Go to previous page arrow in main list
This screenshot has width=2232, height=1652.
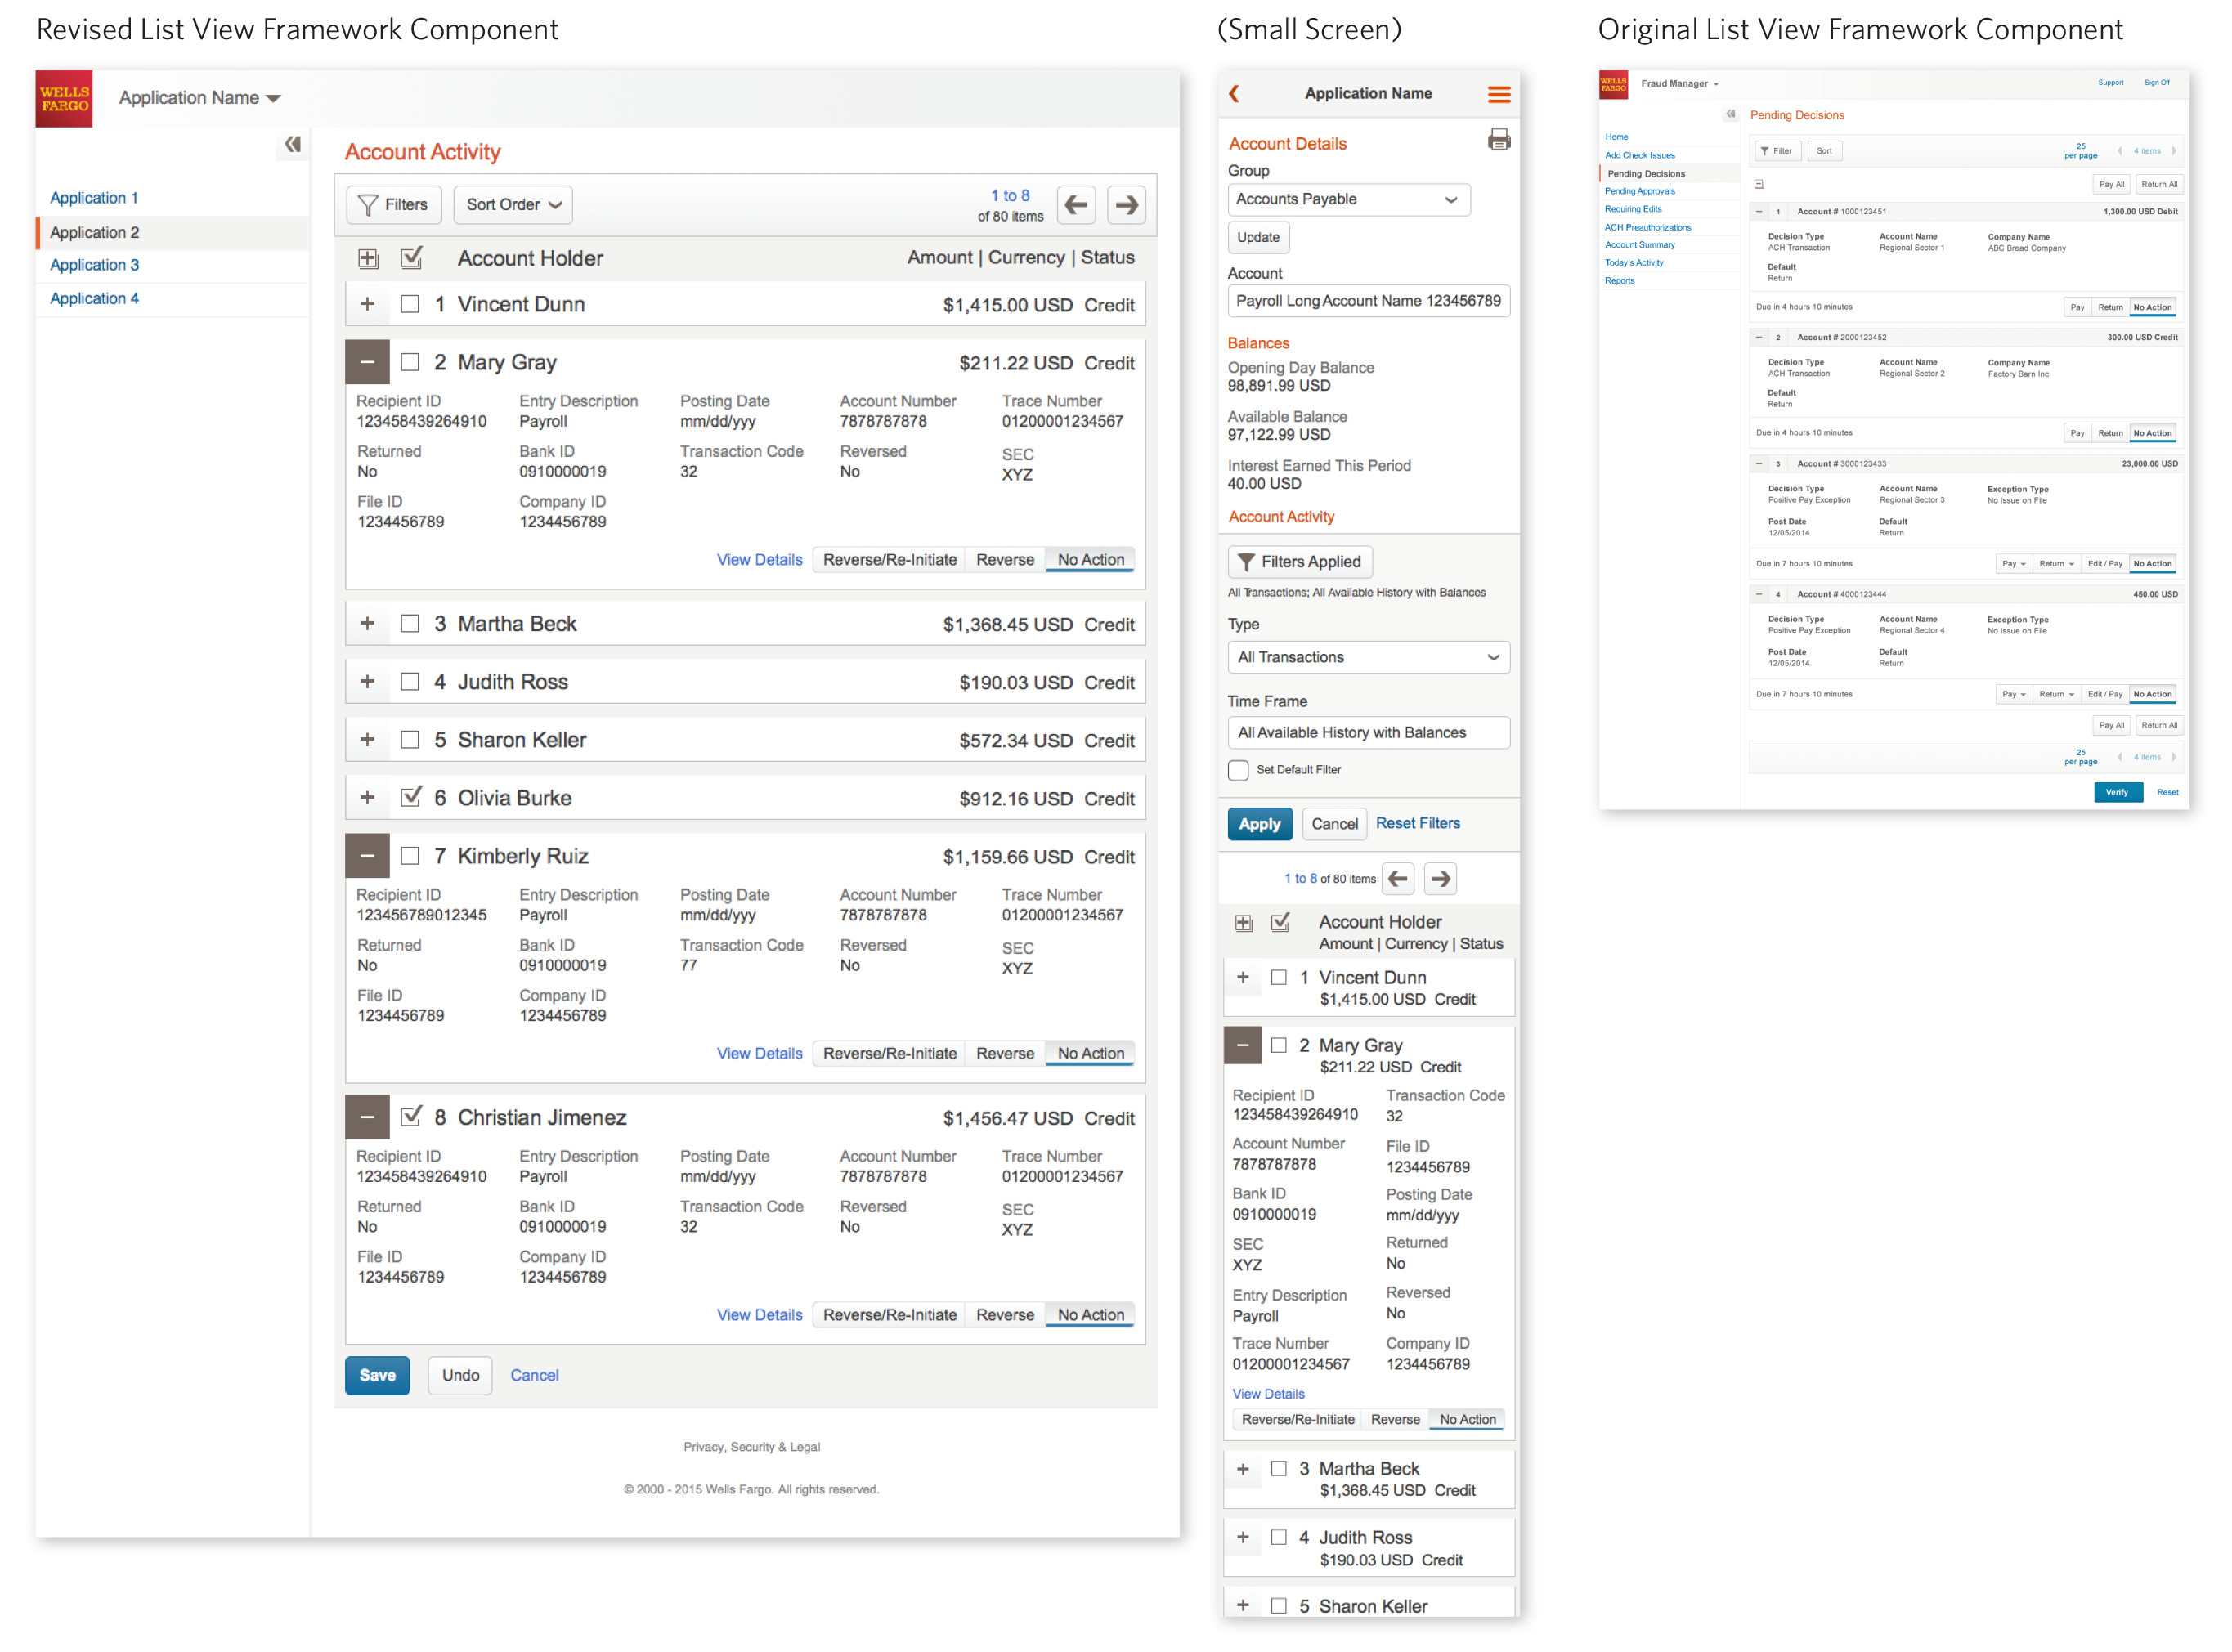tap(1076, 205)
